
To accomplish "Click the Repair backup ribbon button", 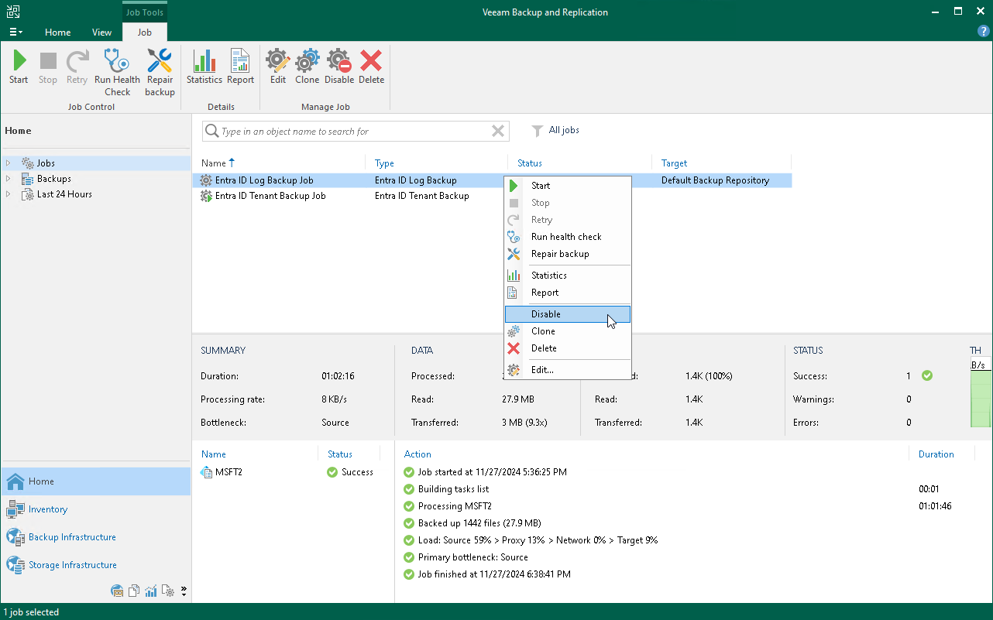I will (160, 73).
